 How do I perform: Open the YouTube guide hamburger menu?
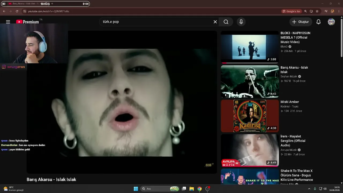tap(8, 22)
